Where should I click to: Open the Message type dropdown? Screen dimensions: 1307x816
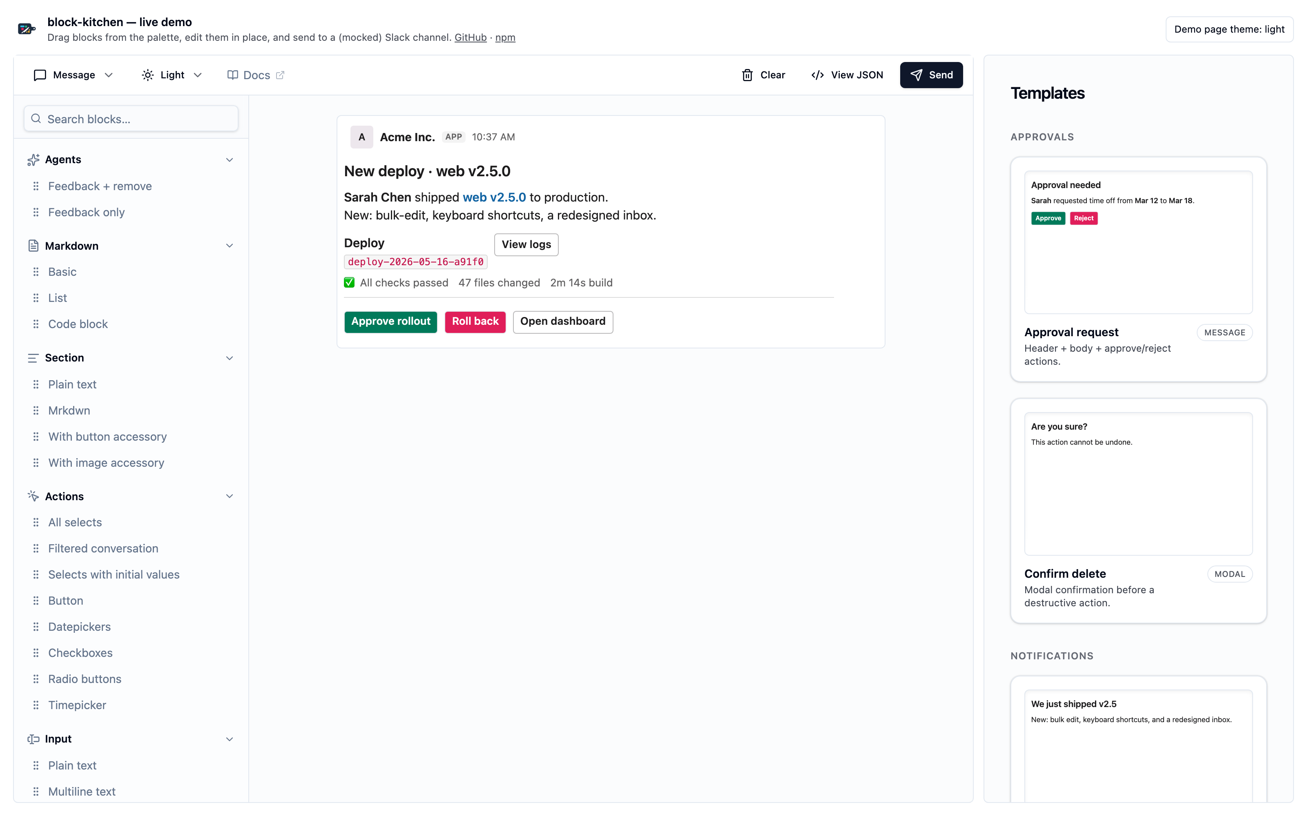pos(74,75)
